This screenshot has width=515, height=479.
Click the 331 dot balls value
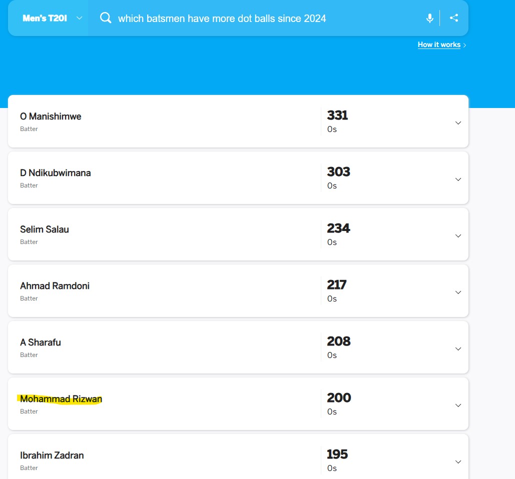[x=337, y=115]
